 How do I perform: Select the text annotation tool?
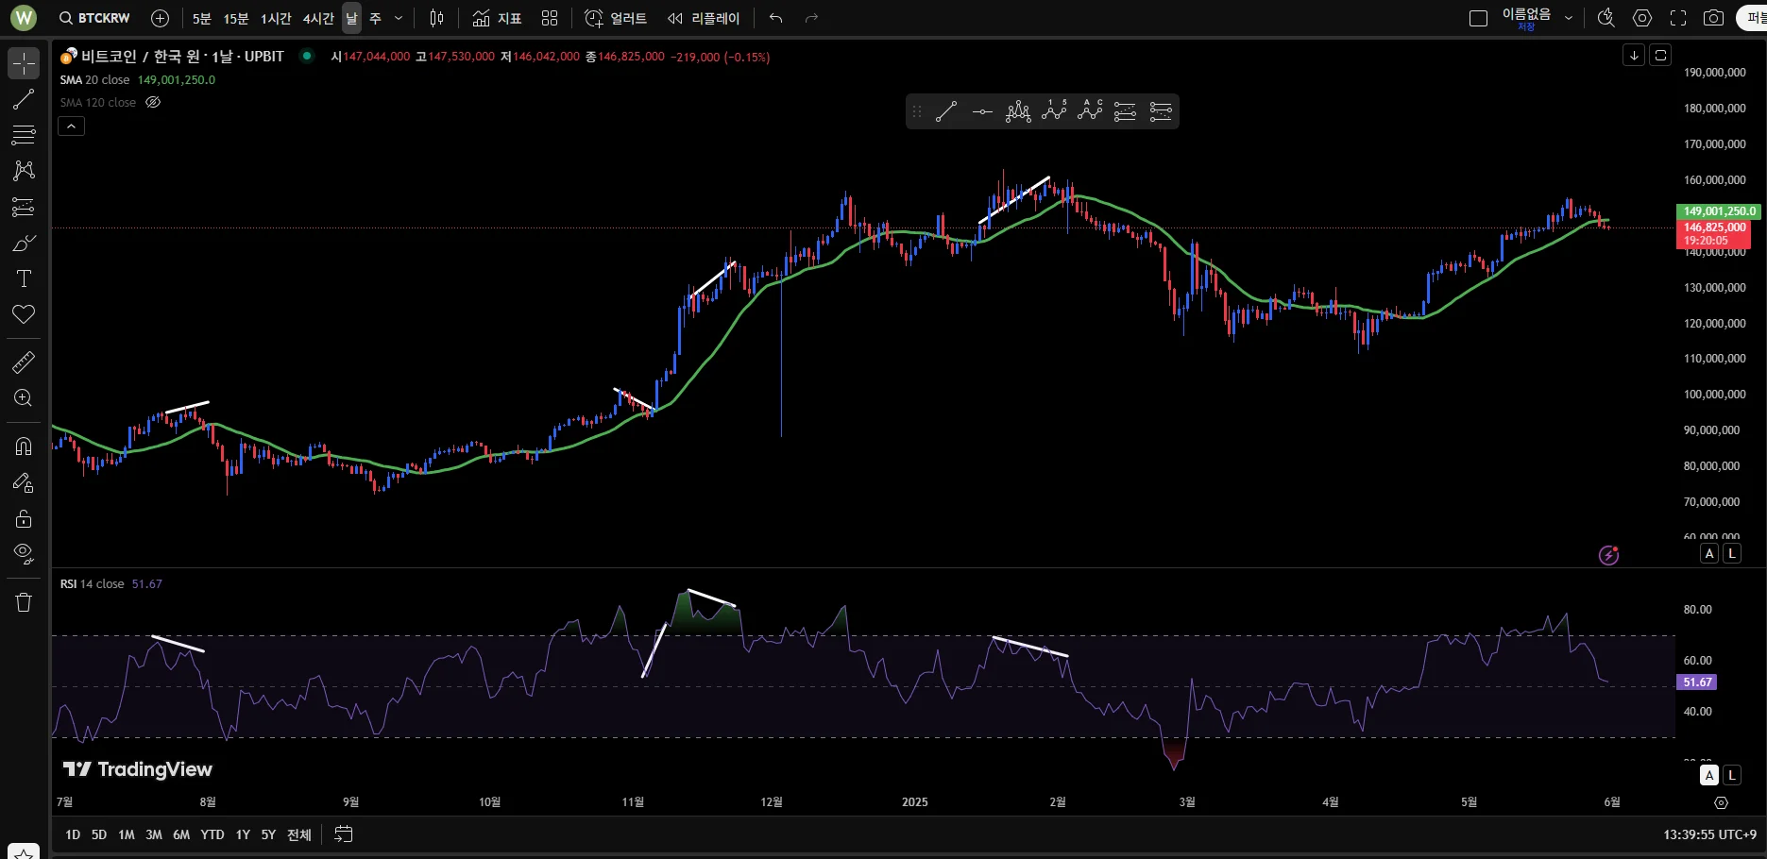(24, 278)
